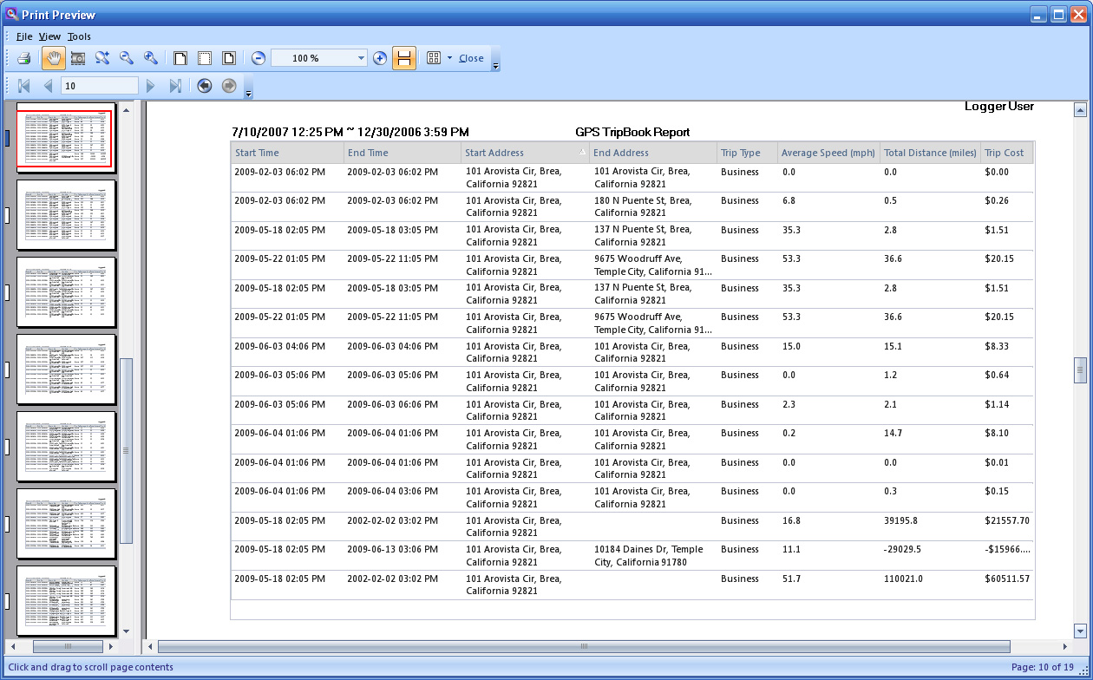This screenshot has height=680, width=1093.
Task: Click the multiple pages grid icon
Action: 434,58
